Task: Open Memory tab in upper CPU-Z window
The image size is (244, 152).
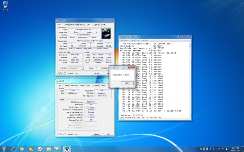Action: pos(82,25)
